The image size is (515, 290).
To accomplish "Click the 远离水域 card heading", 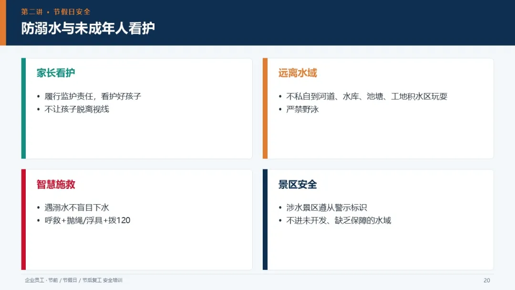I will (298, 73).
